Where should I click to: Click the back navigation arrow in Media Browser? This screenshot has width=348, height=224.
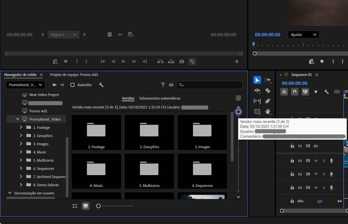click(x=54, y=85)
